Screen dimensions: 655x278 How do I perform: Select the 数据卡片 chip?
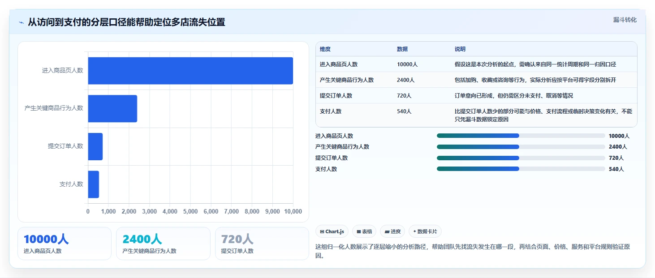point(425,231)
